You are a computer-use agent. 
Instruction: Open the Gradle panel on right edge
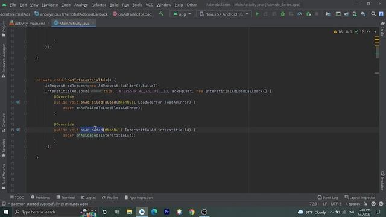[x=382, y=29]
